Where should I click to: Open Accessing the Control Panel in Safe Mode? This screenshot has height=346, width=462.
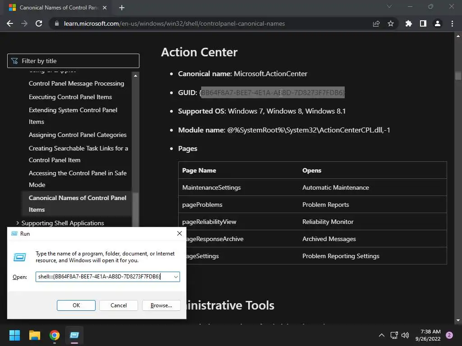pyautogui.click(x=78, y=179)
